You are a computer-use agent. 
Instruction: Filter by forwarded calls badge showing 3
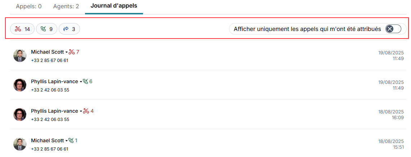tap(69, 29)
